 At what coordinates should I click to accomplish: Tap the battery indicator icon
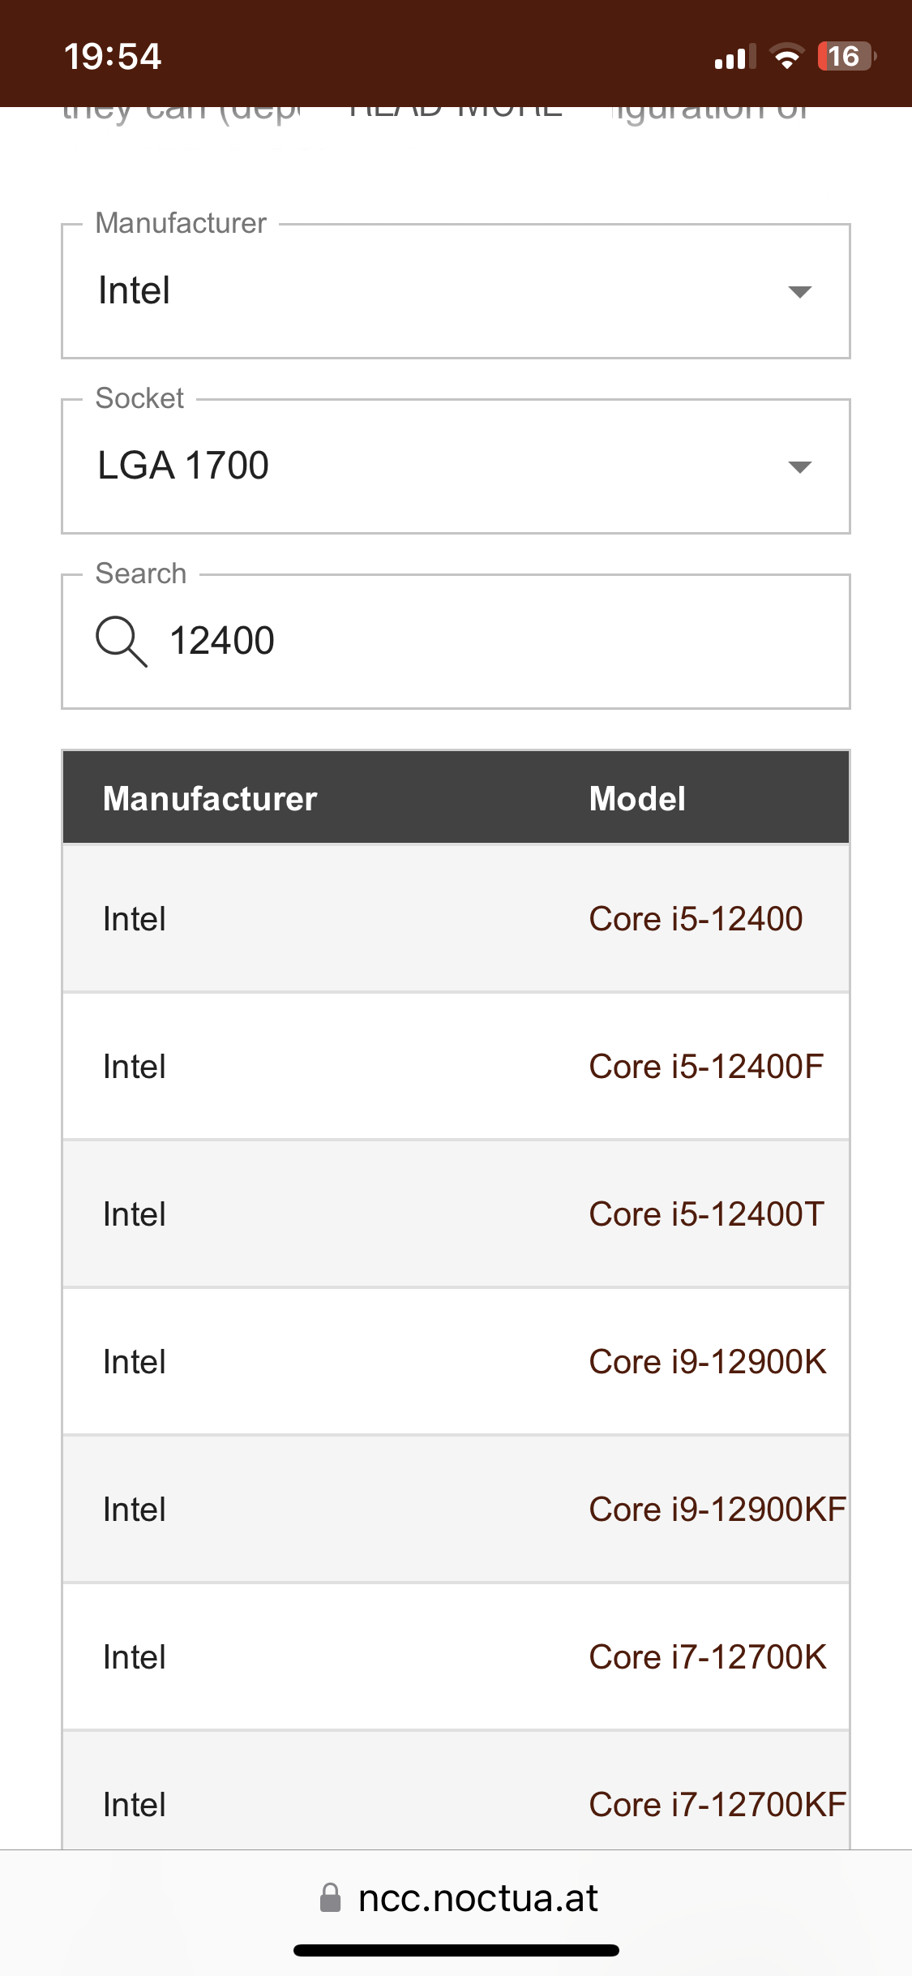(x=846, y=57)
